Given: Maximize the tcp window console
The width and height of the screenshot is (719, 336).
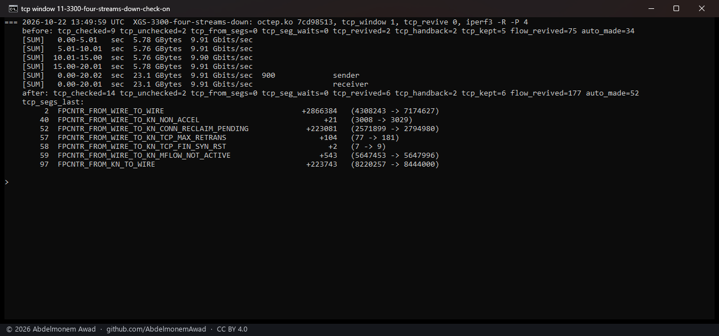Looking at the screenshot, I should coord(676,8).
